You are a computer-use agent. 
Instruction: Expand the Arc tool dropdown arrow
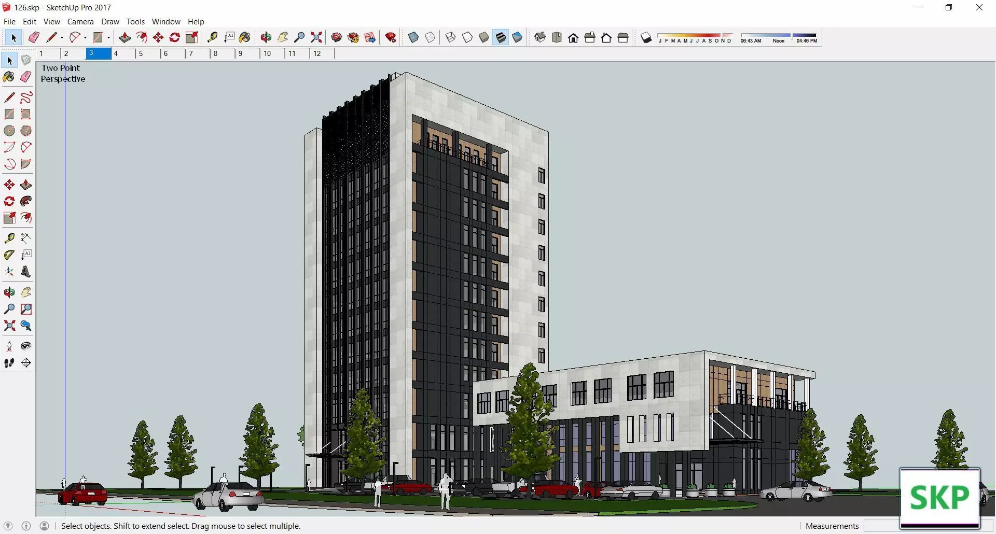(85, 37)
